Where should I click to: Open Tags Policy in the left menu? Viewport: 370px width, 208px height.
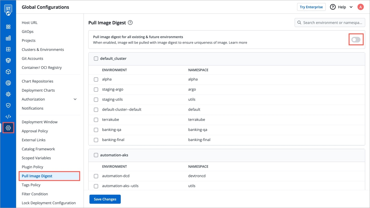31,185
